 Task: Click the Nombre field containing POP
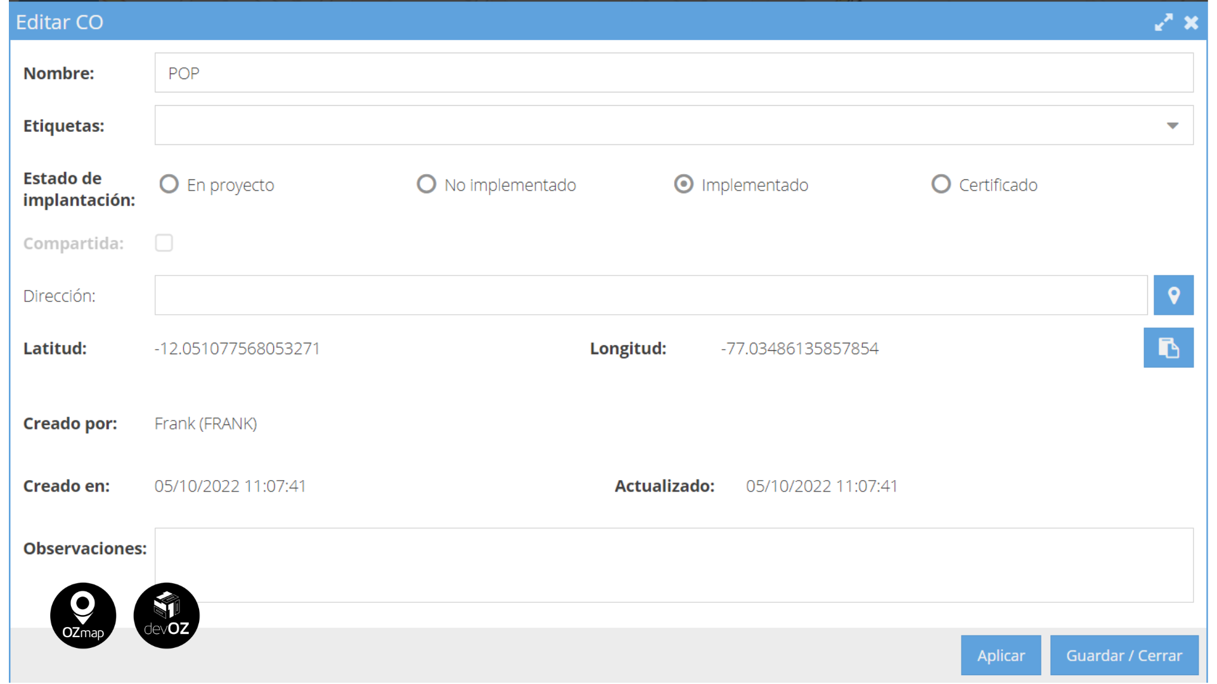[673, 73]
